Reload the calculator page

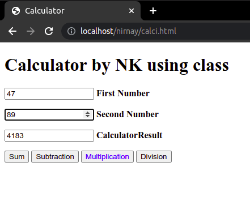pos(49,31)
